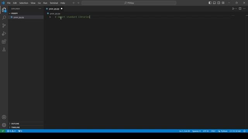Image resolution: width=248 pixels, height=139 pixels.
Task: Open the Extensions view
Action: pyautogui.click(x=4, y=41)
